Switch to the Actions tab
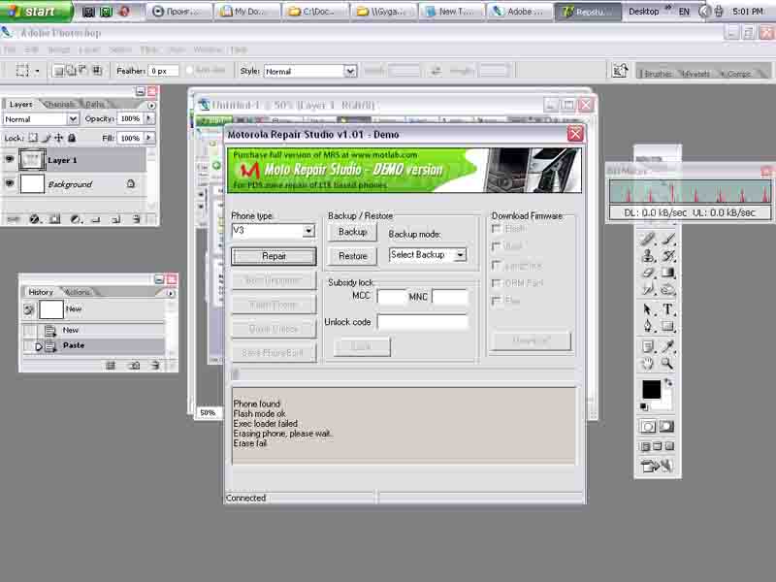This screenshot has width=776, height=582. [78, 292]
